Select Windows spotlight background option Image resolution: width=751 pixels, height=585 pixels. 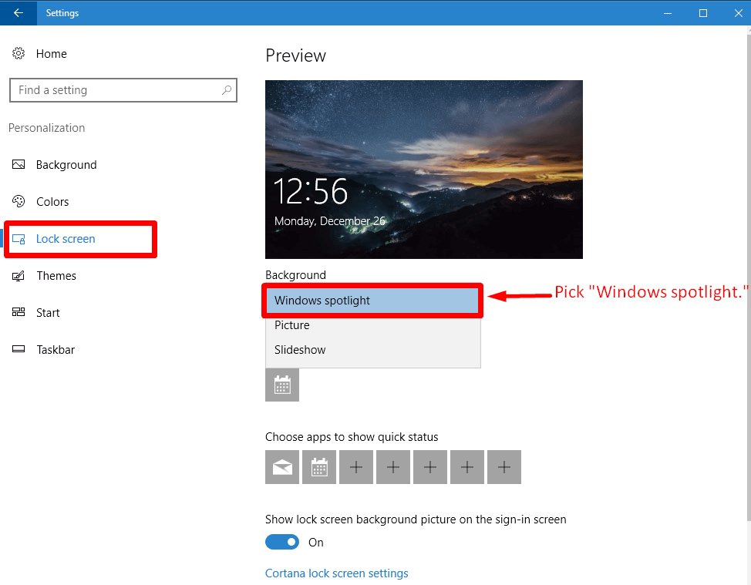coord(372,301)
